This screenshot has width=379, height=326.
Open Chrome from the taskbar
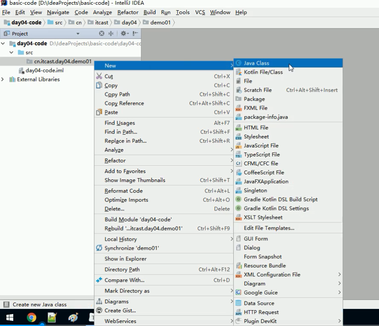pos(31,317)
